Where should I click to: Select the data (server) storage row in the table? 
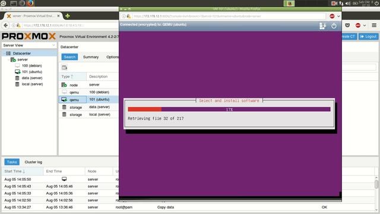89,107
